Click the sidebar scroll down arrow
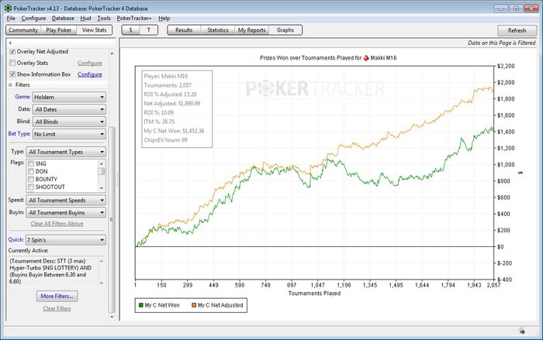543x340 pixels. tap(112, 317)
